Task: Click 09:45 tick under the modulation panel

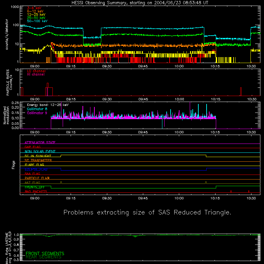Action: click(143, 132)
